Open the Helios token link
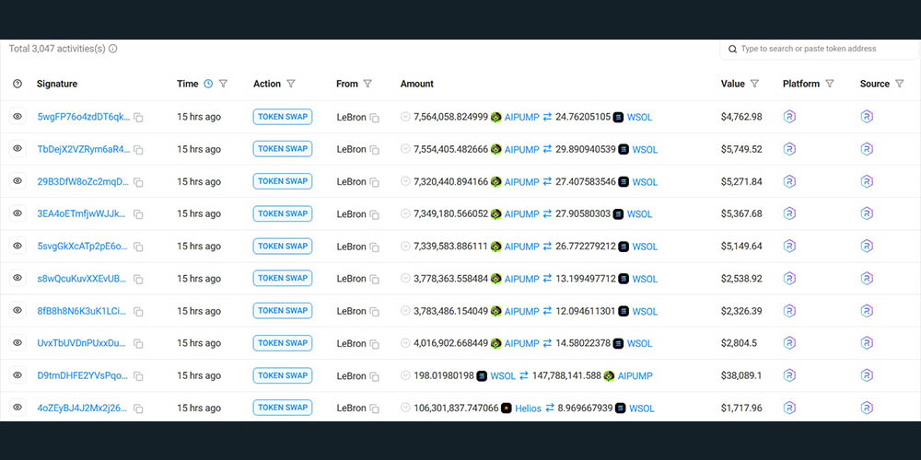 pos(528,408)
